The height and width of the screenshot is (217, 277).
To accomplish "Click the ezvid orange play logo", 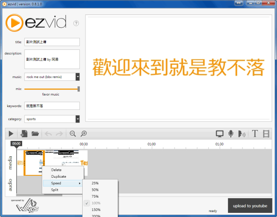I will coord(14,23).
